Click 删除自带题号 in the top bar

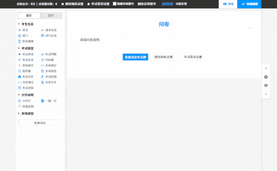146,4
